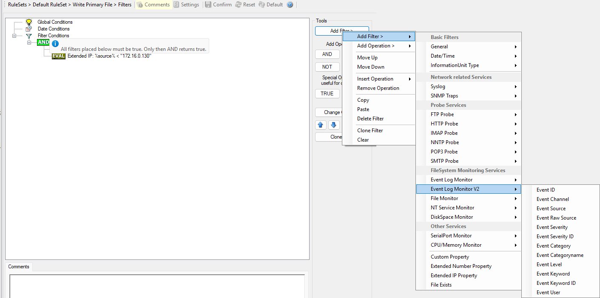Choose Remove Operation in context menu
The height and width of the screenshot is (298, 600).
click(x=379, y=88)
